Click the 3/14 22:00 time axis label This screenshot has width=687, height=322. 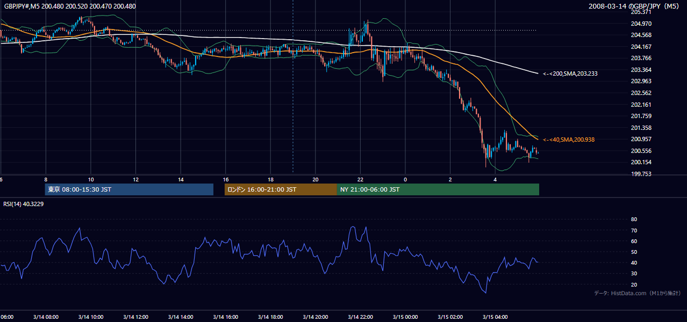pyautogui.click(x=360, y=317)
